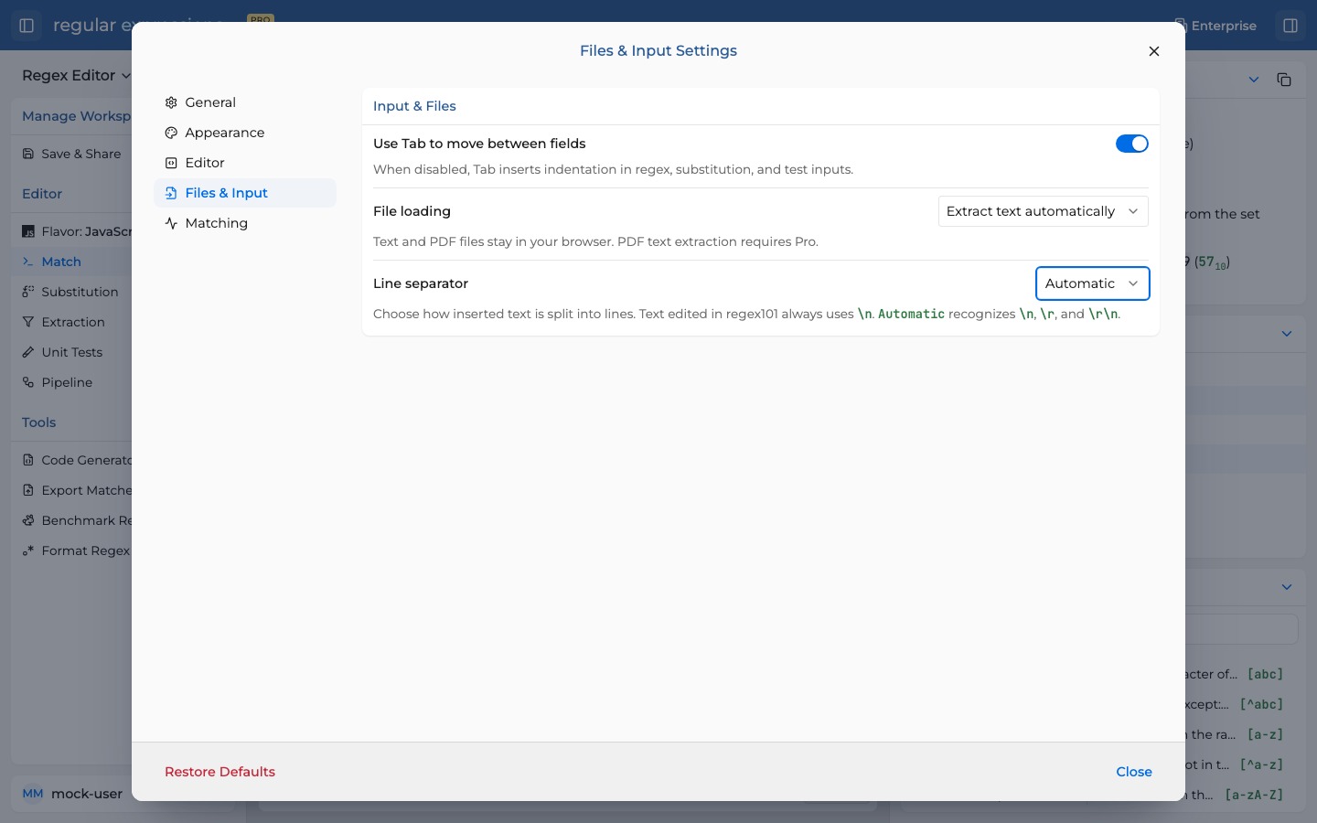Screen dimensions: 1317x823
Task: Click the Manage Workspace sidebar heading
Action: (77, 116)
